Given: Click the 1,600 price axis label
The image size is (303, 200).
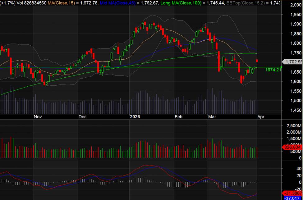Looking at the screenshot, I should (x=296, y=81).
